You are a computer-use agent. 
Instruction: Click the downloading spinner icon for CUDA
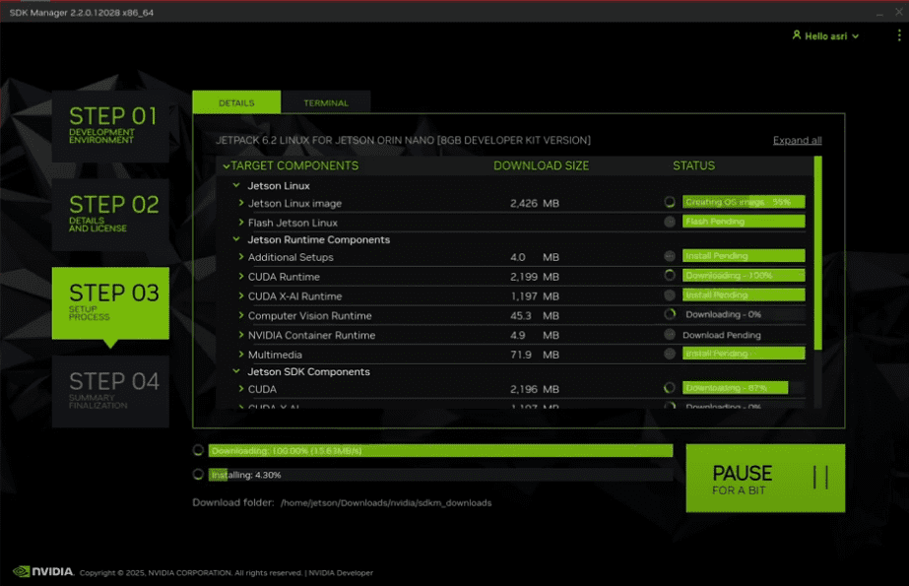[669, 388]
